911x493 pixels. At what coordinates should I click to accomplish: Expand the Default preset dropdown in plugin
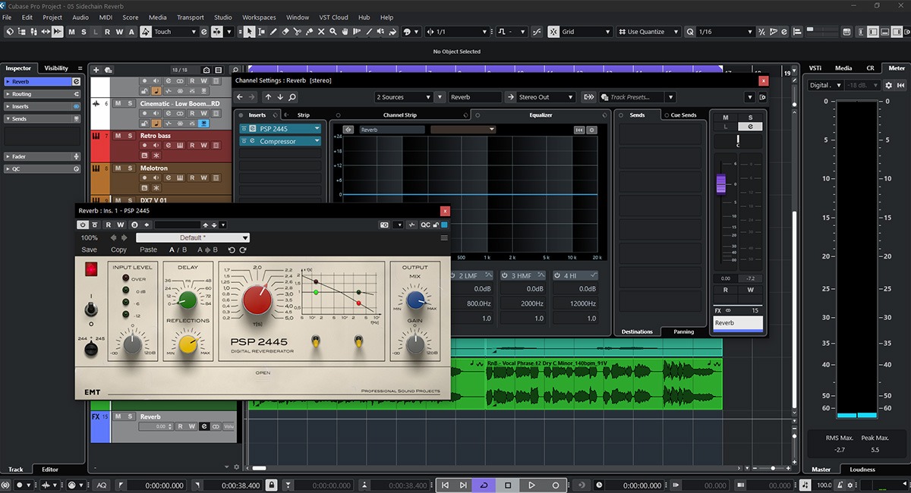point(244,237)
